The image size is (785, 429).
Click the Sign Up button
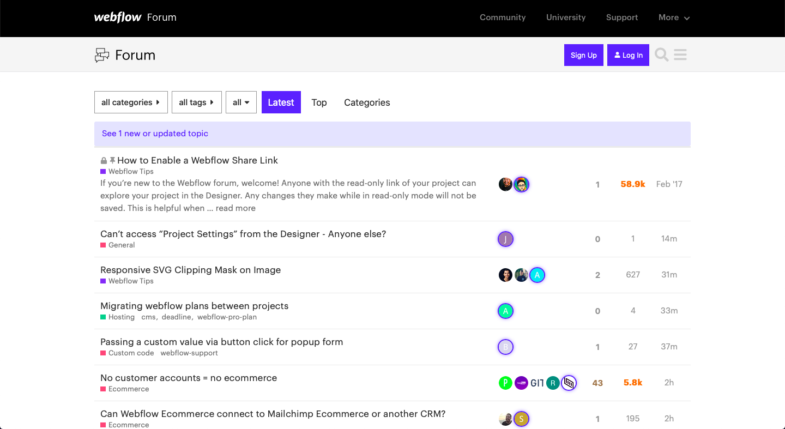pos(584,55)
